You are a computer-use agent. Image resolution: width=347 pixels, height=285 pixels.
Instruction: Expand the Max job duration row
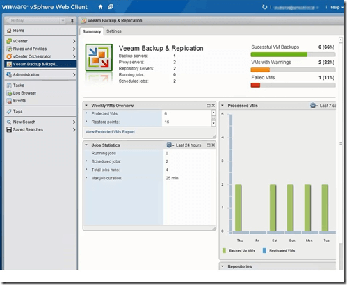coord(86,178)
